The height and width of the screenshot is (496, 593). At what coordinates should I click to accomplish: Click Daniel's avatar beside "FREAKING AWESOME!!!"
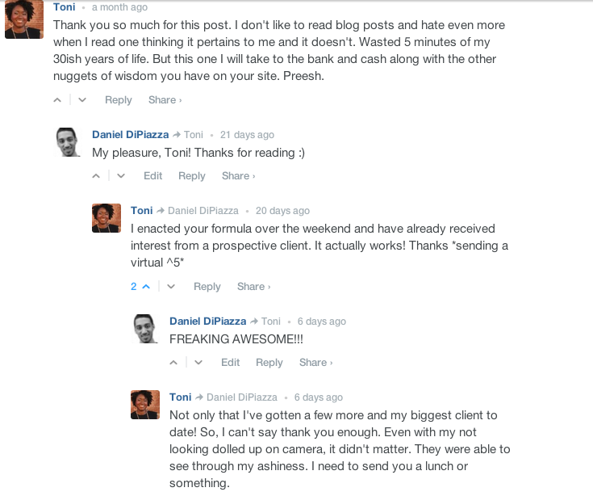point(145,329)
